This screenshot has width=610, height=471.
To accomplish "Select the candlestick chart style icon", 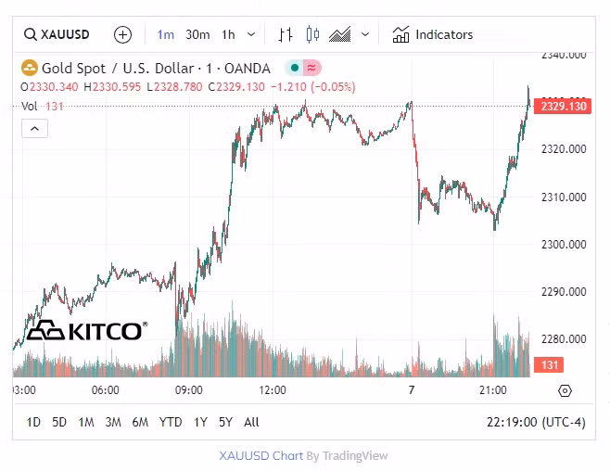I will click(x=312, y=35).
